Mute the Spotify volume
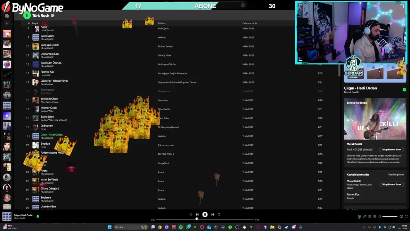The width and height of the screenshot is (410, 231). (x=380, y=217)
